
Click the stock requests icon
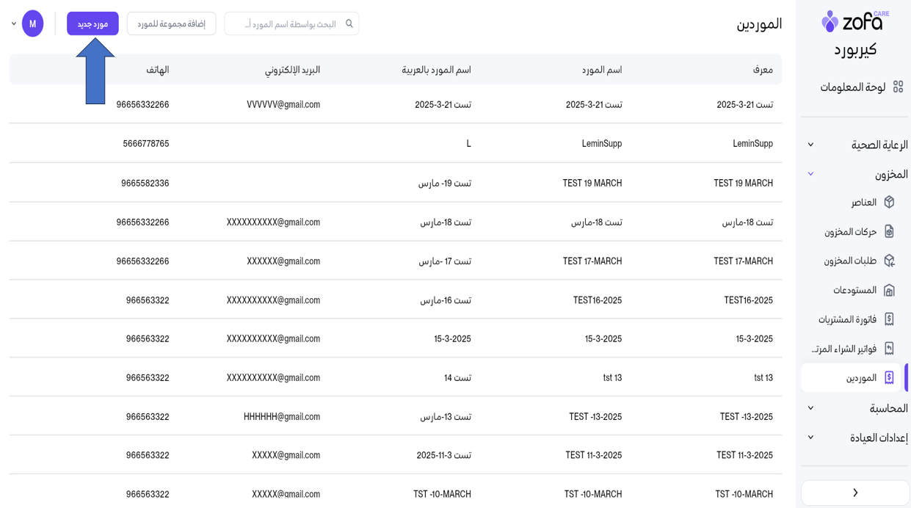pyautogui.click(x=889, y=261)
